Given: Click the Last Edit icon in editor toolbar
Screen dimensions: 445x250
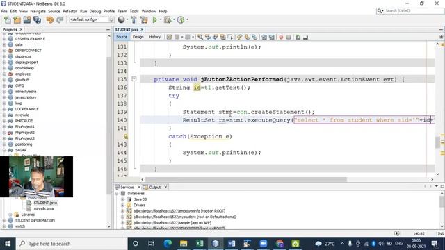Looking at the screenshot, I should [x=169, y=37].
